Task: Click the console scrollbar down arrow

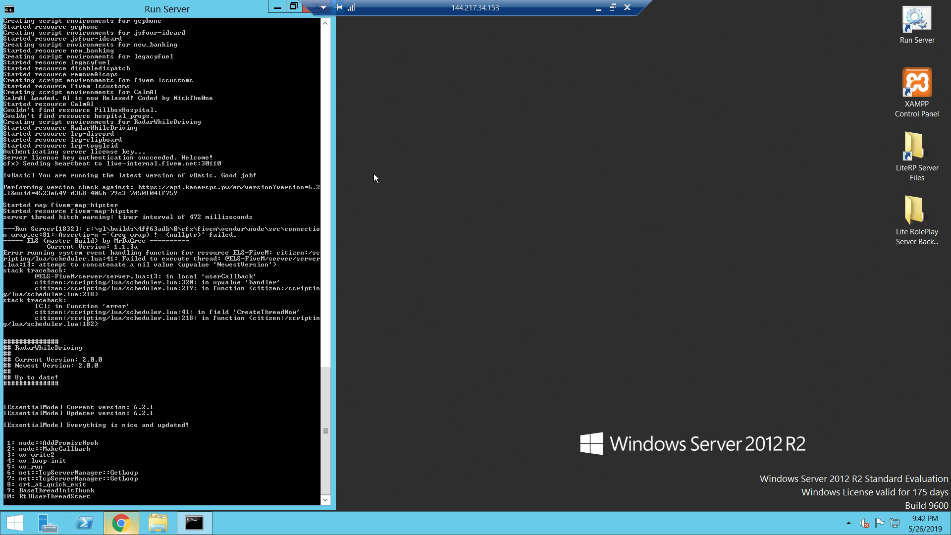Action: click(x=325, y=499)
